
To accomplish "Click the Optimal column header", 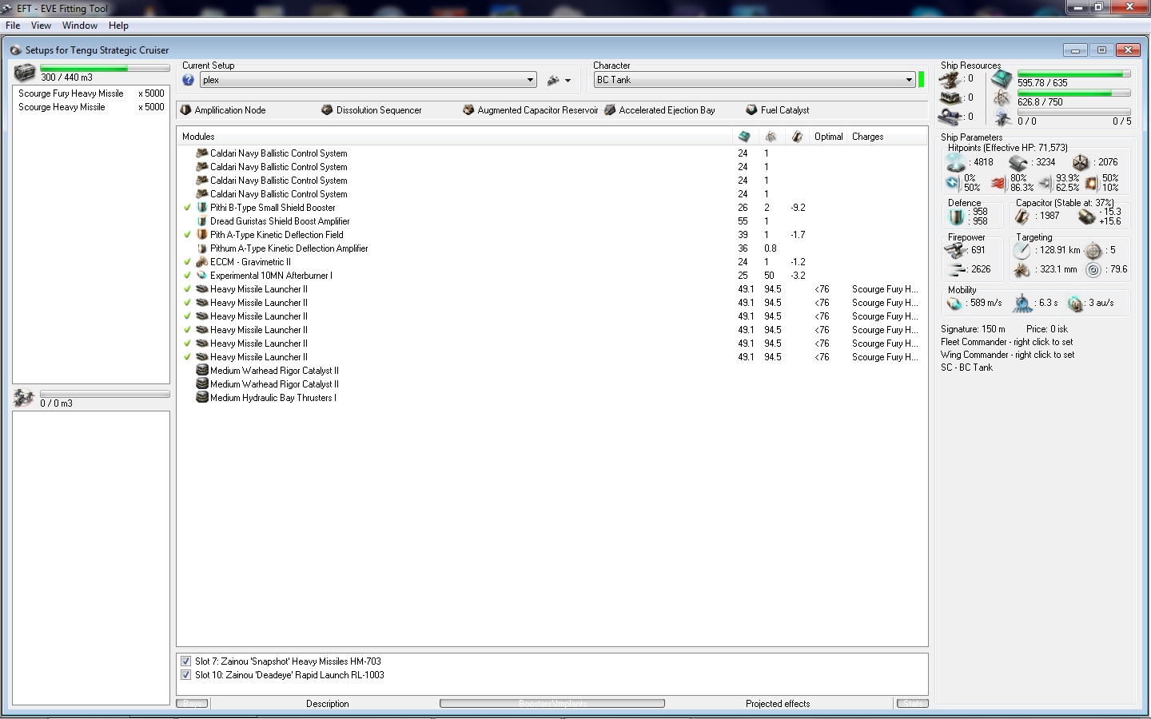I will pyautogui.click(x=829, y=137).
